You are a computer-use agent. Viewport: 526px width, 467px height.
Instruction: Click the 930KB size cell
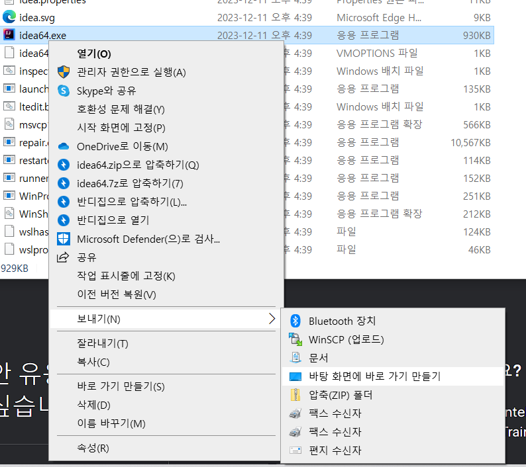[x=477, y=35]
